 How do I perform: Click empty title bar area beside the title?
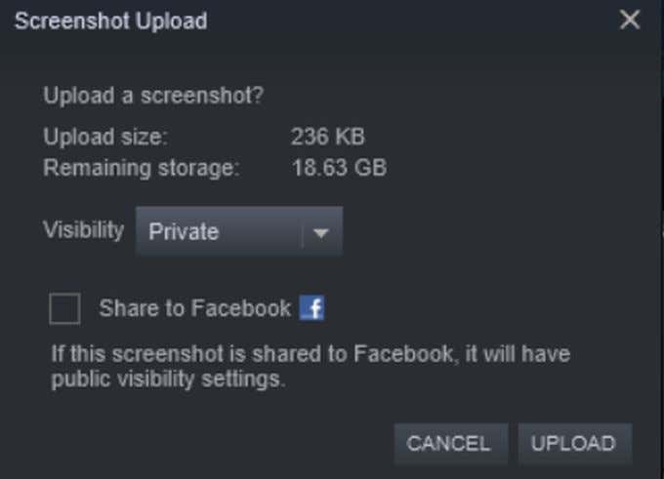[410, 20]
